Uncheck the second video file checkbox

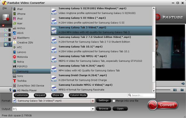tap(6, 35)
